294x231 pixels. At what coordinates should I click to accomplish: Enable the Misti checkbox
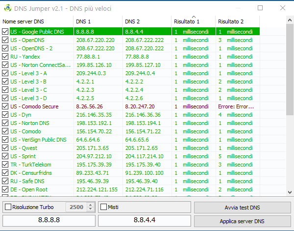click(x=104, y=207)
